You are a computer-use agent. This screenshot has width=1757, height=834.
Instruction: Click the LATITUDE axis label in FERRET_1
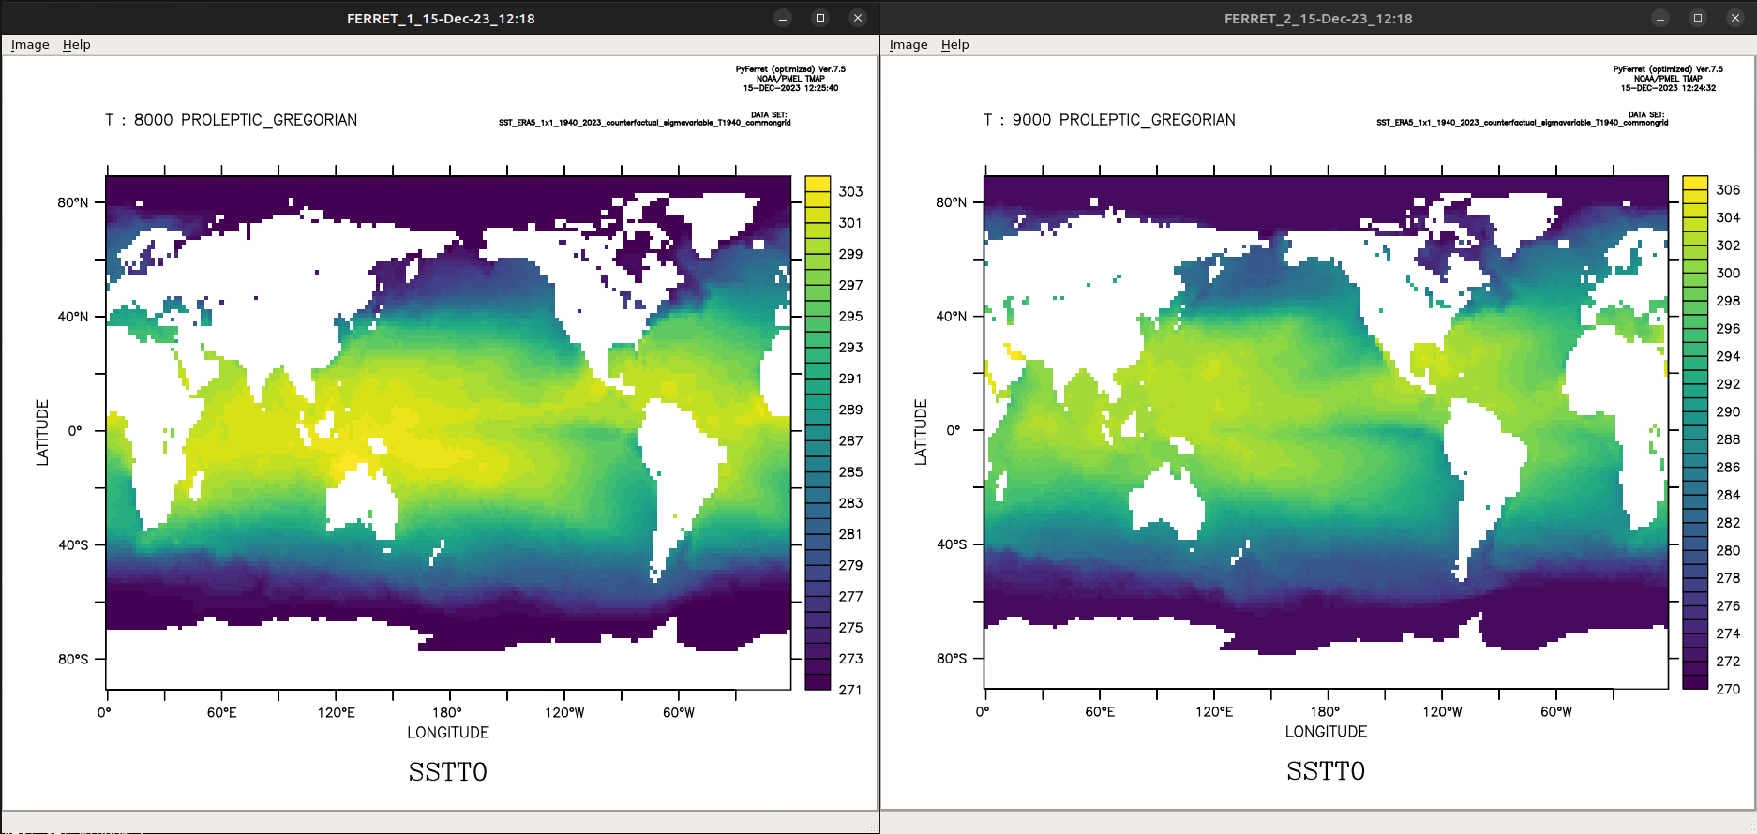click(x=42, y=432)
